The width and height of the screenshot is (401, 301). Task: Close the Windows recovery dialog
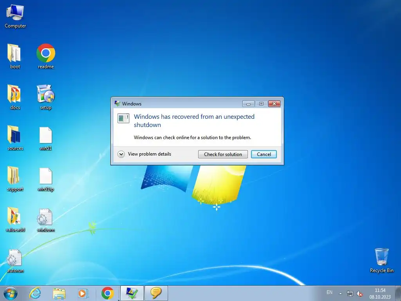(274, 103)
